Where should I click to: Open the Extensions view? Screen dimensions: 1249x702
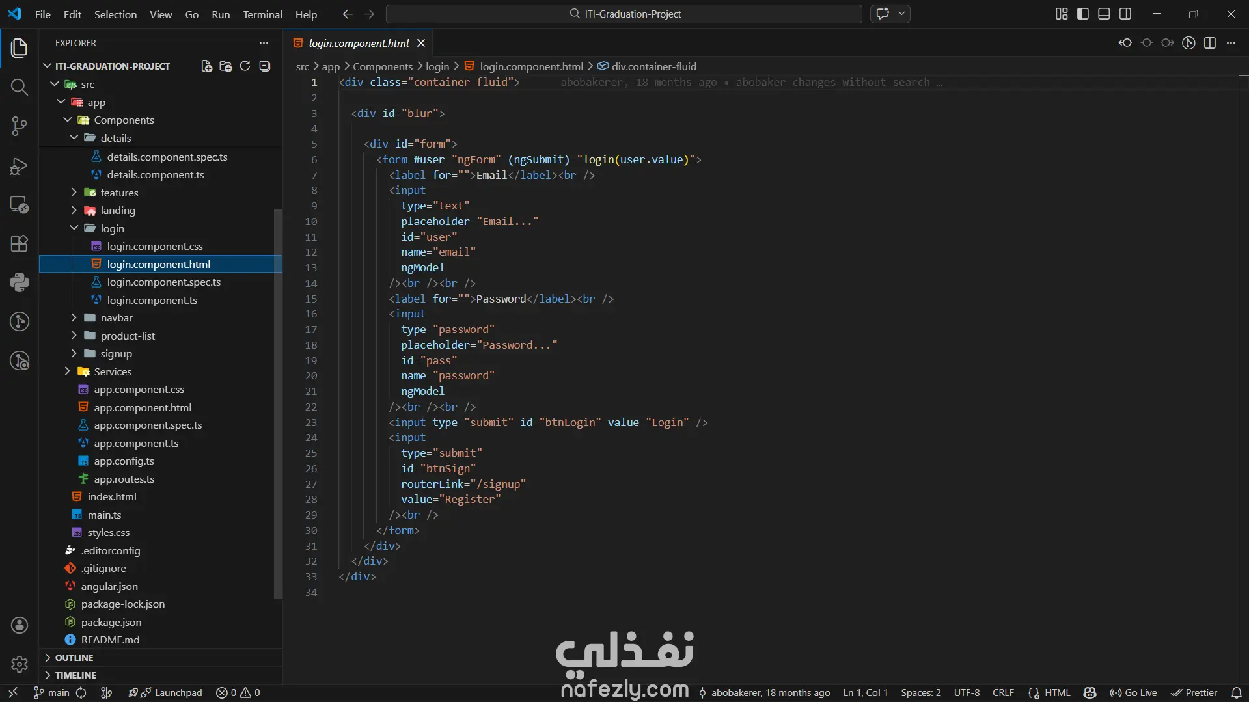click(x=19, y=243)
